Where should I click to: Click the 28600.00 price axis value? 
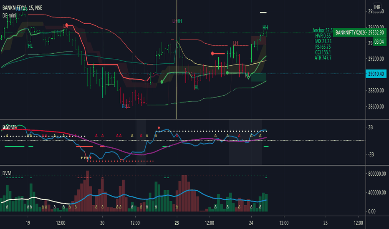pyautogui.click(x=376, y=107)
